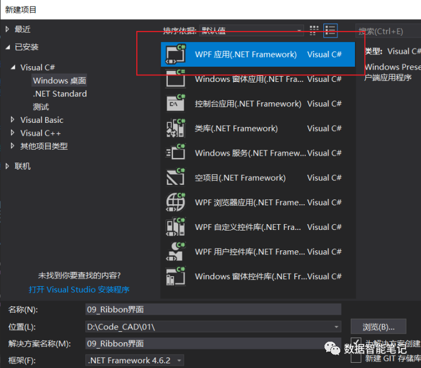The image size is (421, 368).
Task: Select 控制台应用(.NET Framework) template text
Action: pos(248,104)
